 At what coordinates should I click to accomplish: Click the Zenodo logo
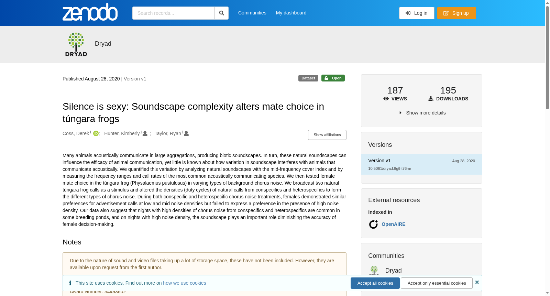pos(90,12)
